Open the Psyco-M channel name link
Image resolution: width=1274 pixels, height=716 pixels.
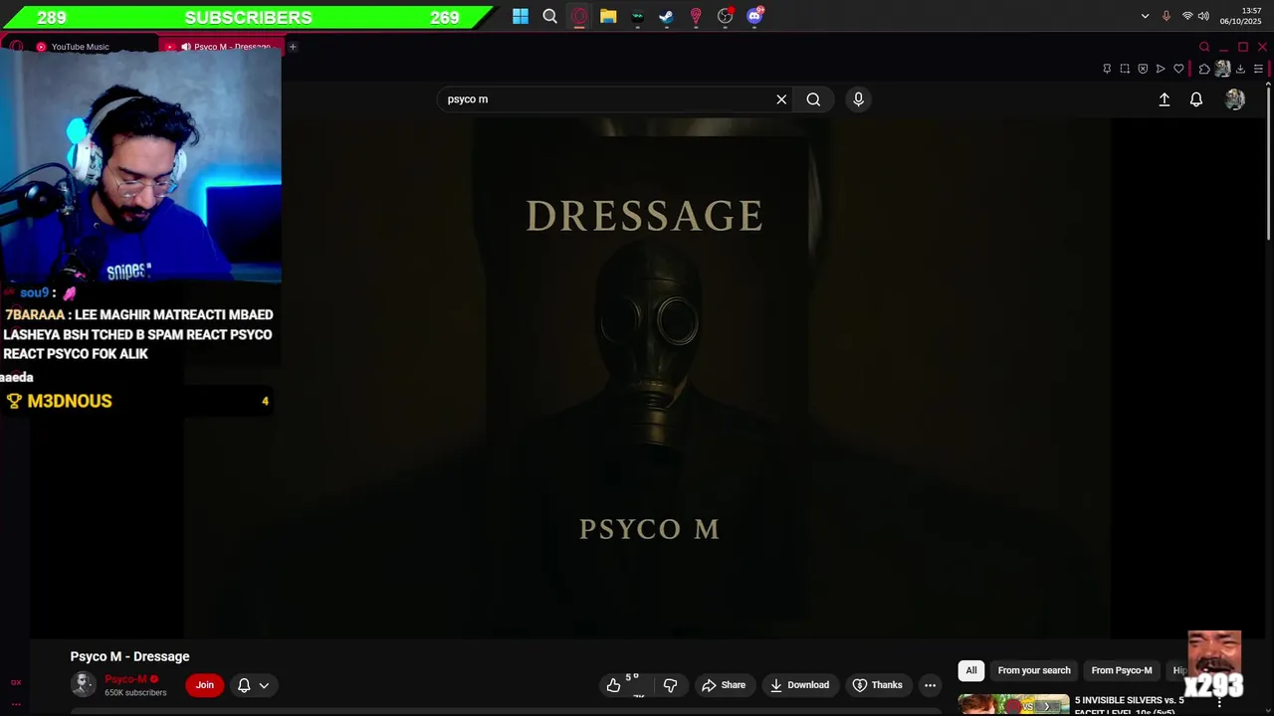tap(125, 679)
